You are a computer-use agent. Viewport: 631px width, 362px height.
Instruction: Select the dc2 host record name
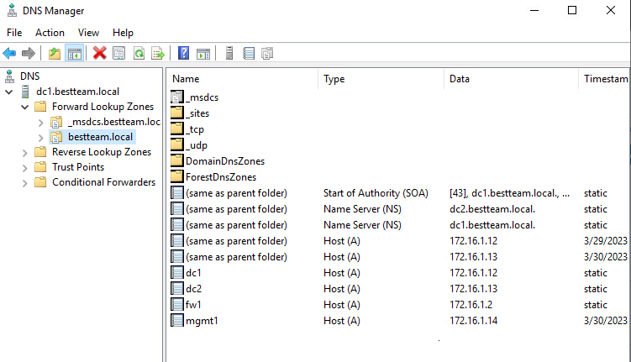(x=193, y=289)
